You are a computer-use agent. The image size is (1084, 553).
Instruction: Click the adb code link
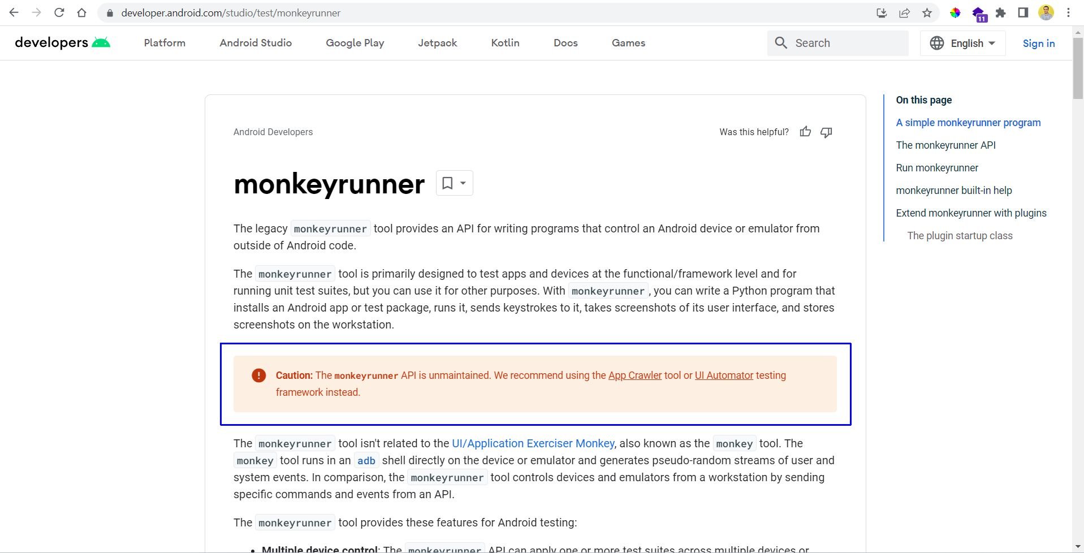tap(366, 461)
